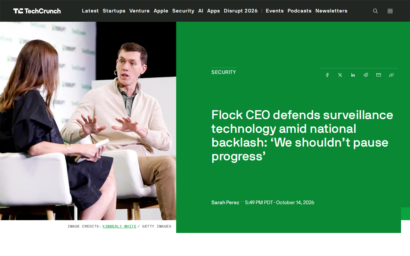The height and width of the screenshot is (256, 410).
Task: Share article on Reddit
Action: point(366,75)
